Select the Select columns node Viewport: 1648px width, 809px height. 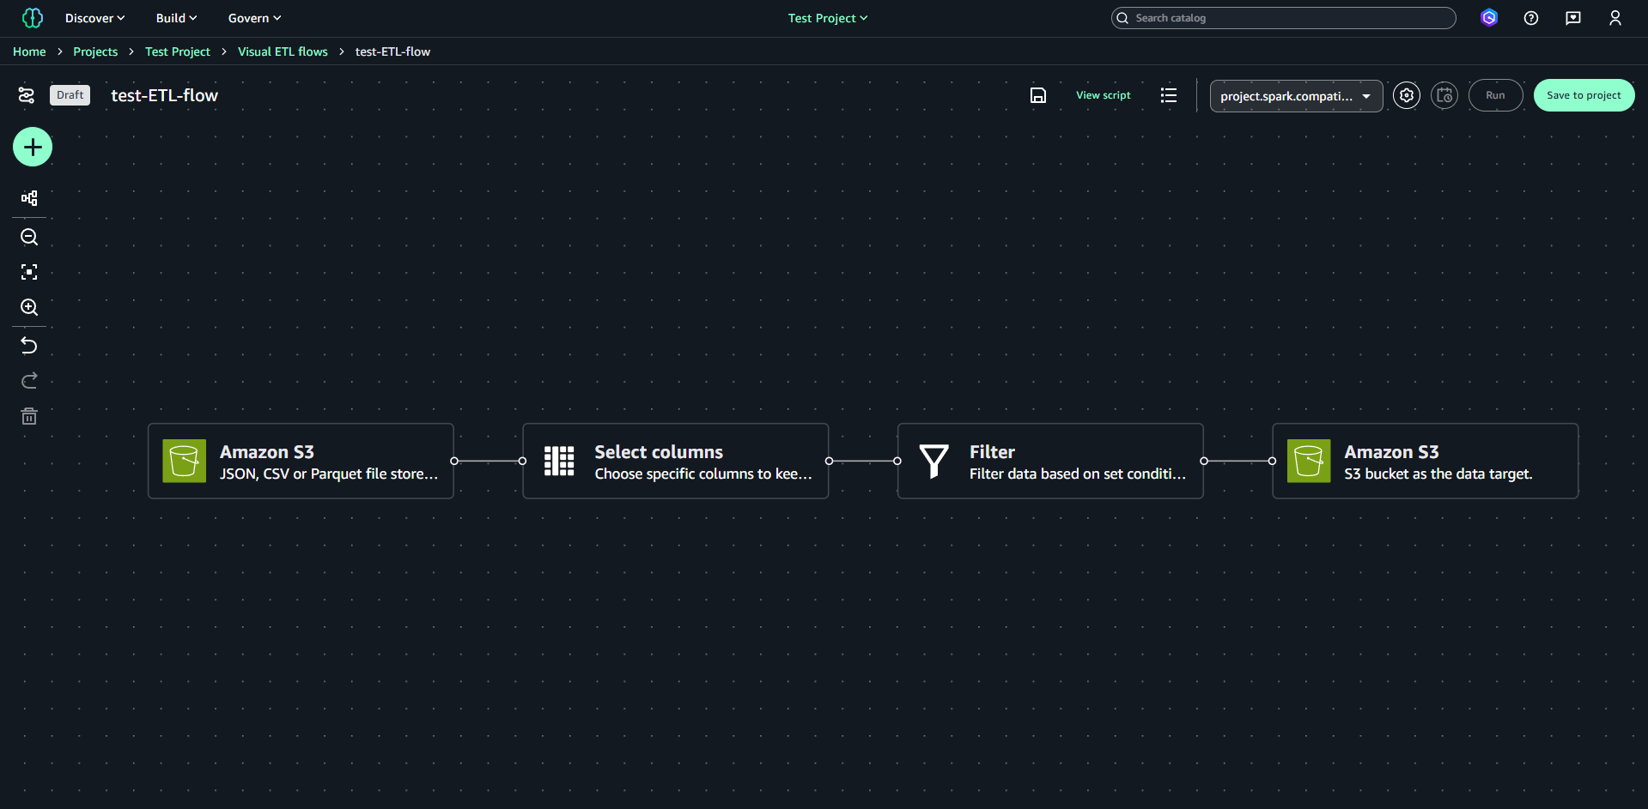click(676, 461)
